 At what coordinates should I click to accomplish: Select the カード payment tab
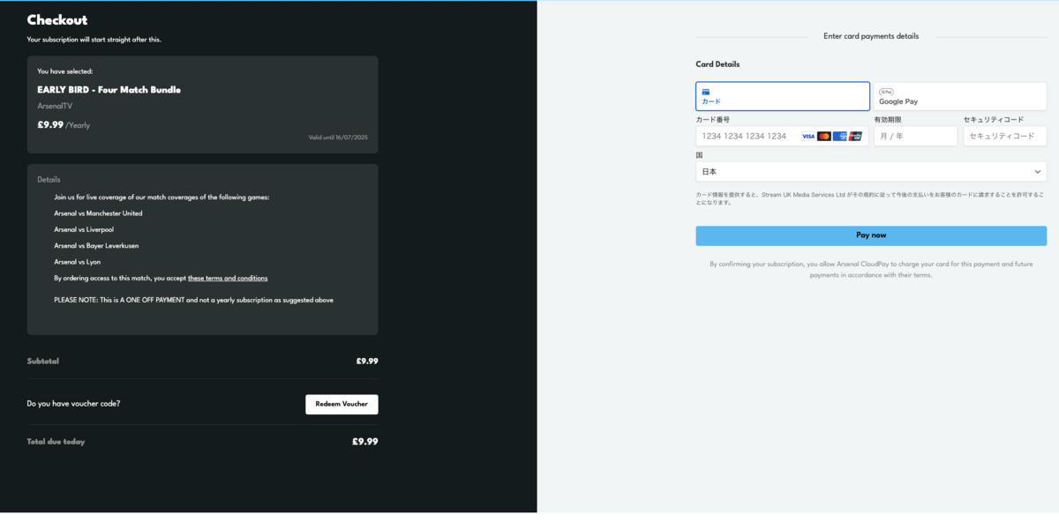tap(783, 96)
